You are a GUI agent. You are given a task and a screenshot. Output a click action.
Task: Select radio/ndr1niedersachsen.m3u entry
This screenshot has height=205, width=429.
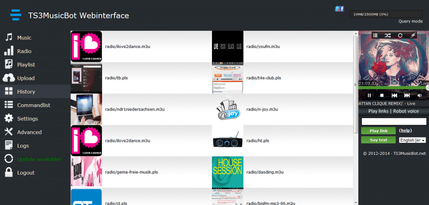point(135,109)
